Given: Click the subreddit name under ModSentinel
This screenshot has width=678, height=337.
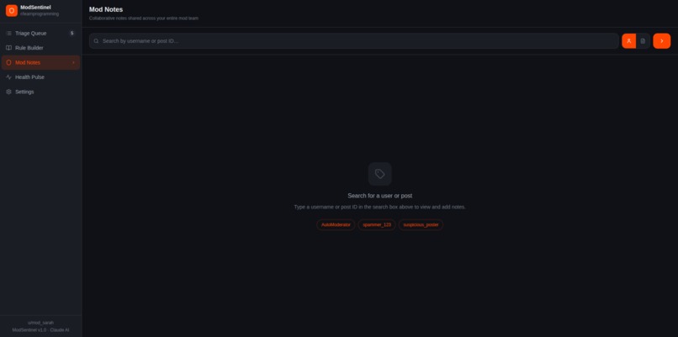Looking at the screenshot, I should pos(40,13).
